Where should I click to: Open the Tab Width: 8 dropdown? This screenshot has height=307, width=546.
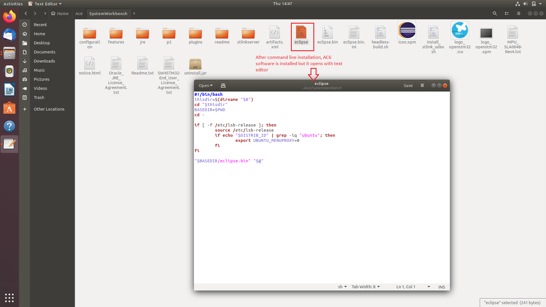click(366, 287)
